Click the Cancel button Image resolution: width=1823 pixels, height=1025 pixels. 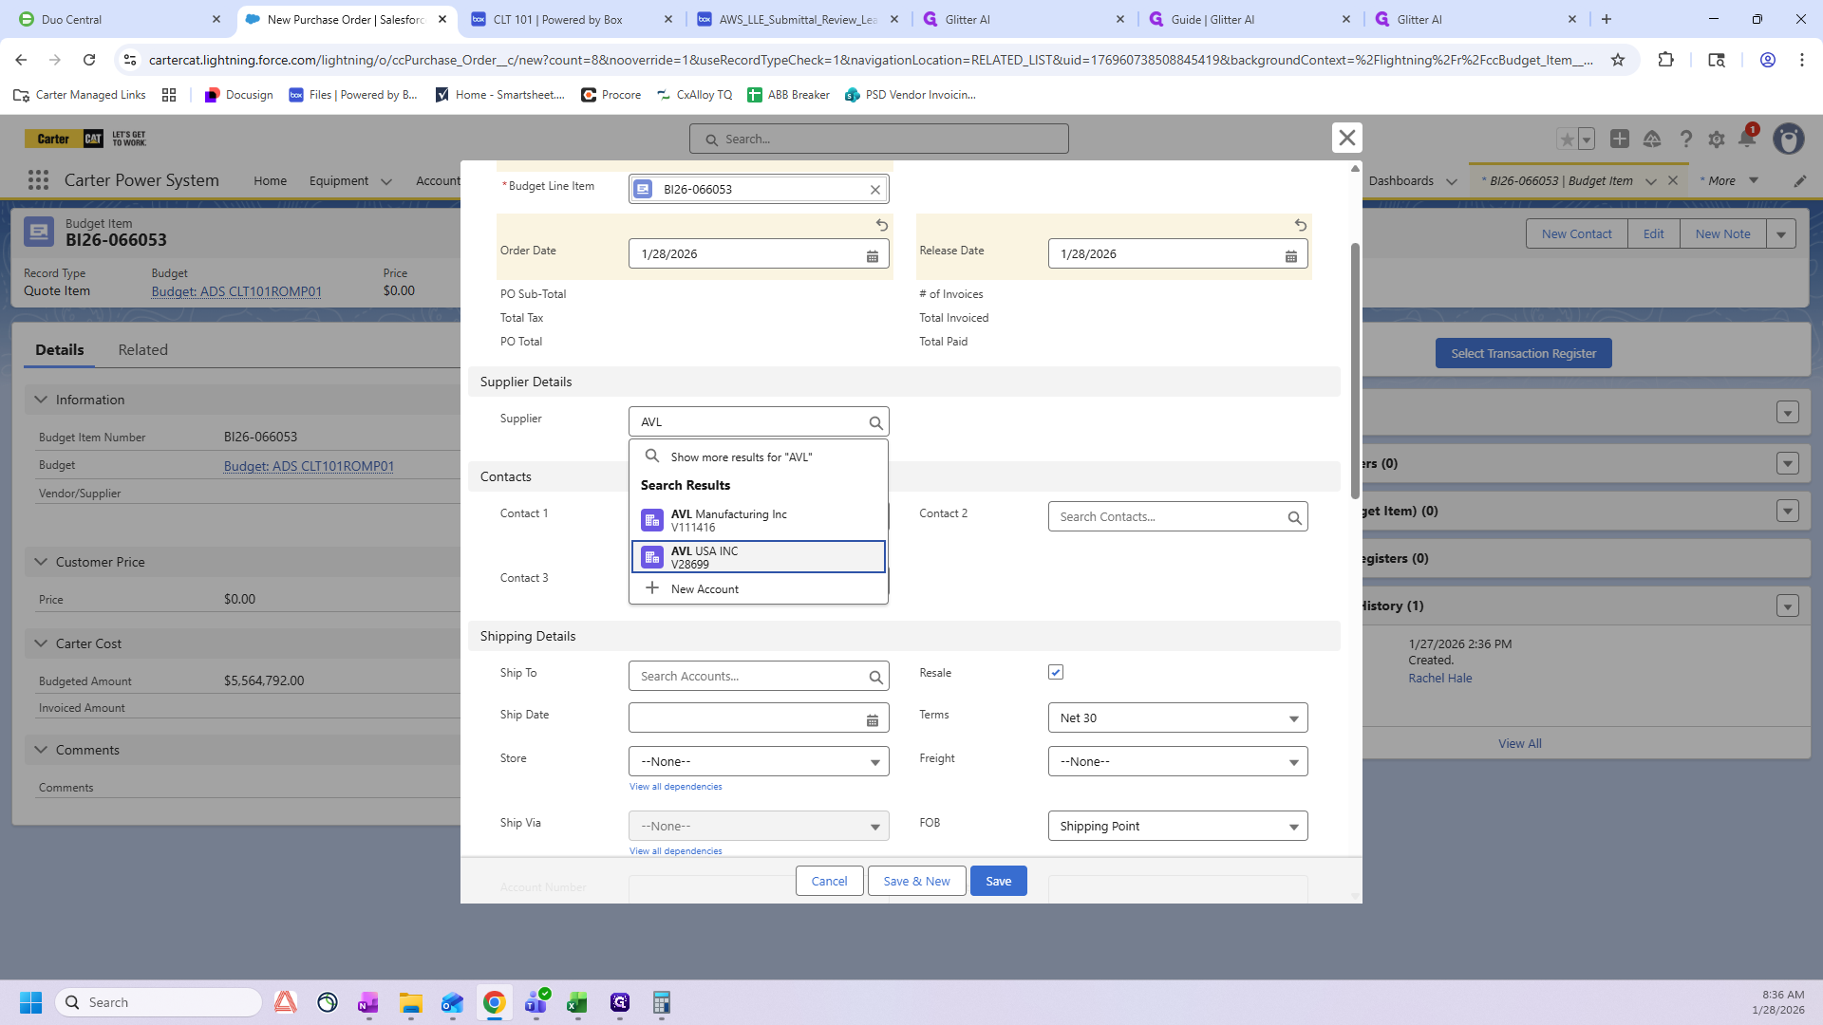(x=829, y=881)
